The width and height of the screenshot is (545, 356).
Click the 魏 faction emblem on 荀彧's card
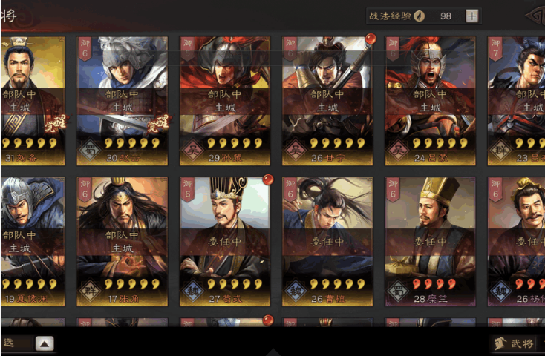pyautogui.click(x=192, y=290)
